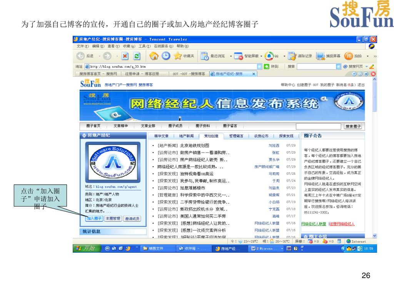Screen dimensions: 394x295
Task: Select the 谈房论市 content tab
Action: pos(261,136)
